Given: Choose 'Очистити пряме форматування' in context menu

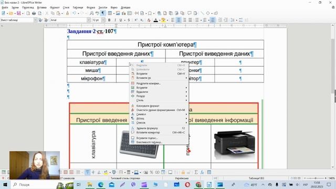Looking at the screenshot, I should (159, 110).
